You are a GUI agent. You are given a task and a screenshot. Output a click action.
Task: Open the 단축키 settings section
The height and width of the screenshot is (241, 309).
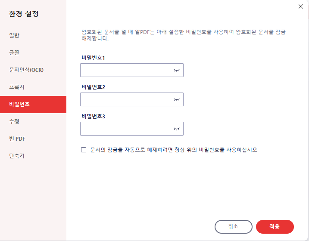(33, 156)
